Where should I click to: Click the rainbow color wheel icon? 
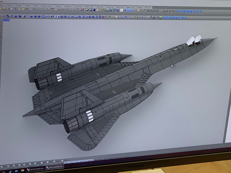[x=84, y=10]
